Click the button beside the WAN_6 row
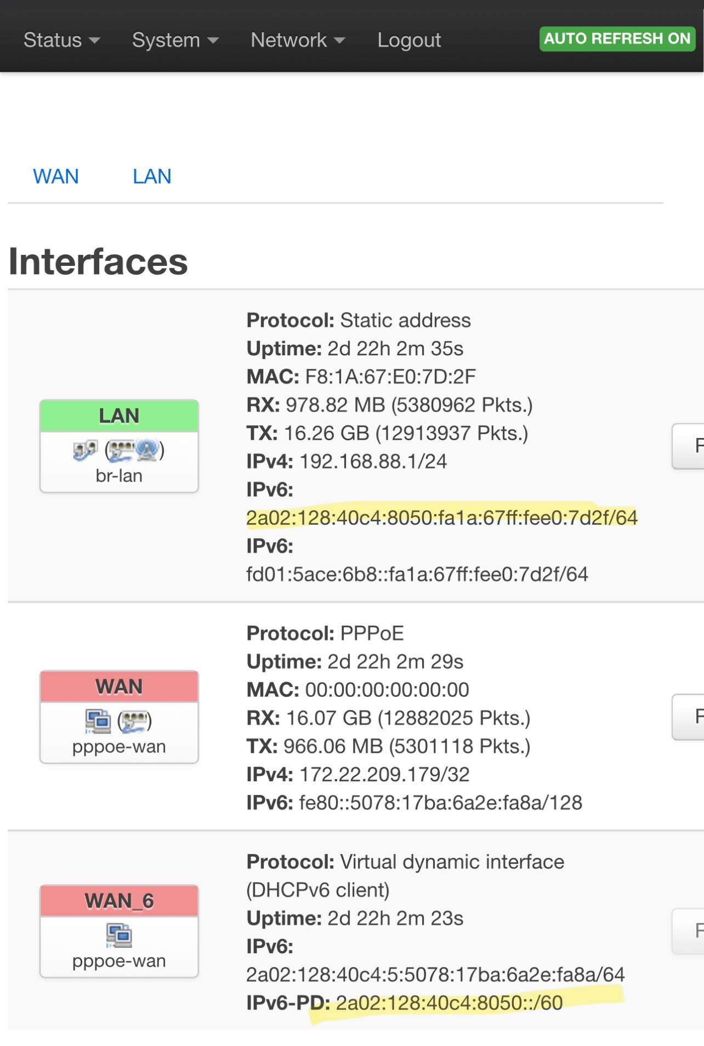Screen dimensions: 704x1046 coord(688,931)
